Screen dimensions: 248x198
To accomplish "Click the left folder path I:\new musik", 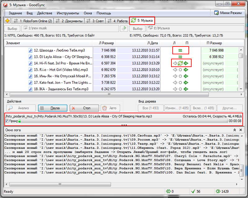I will tap(70, 28).
